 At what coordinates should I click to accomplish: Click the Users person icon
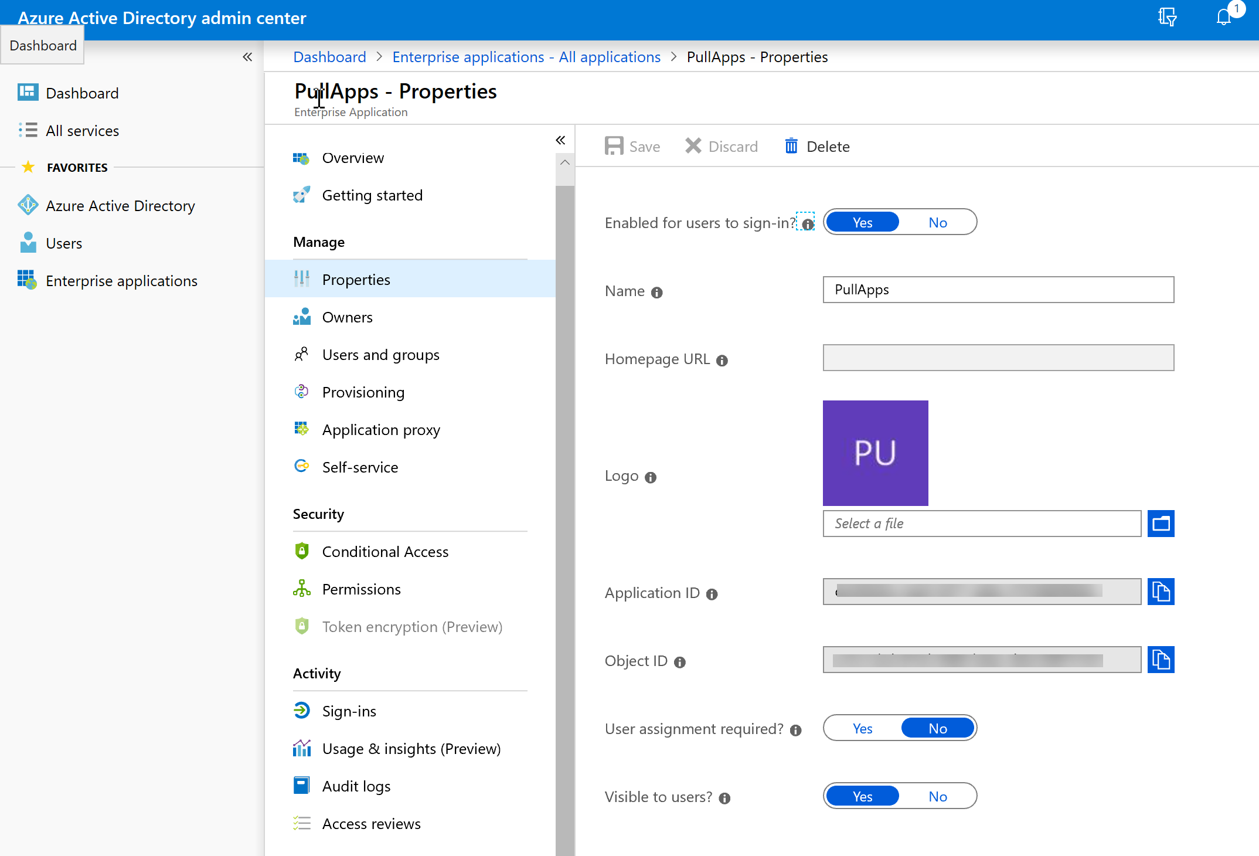28,243
